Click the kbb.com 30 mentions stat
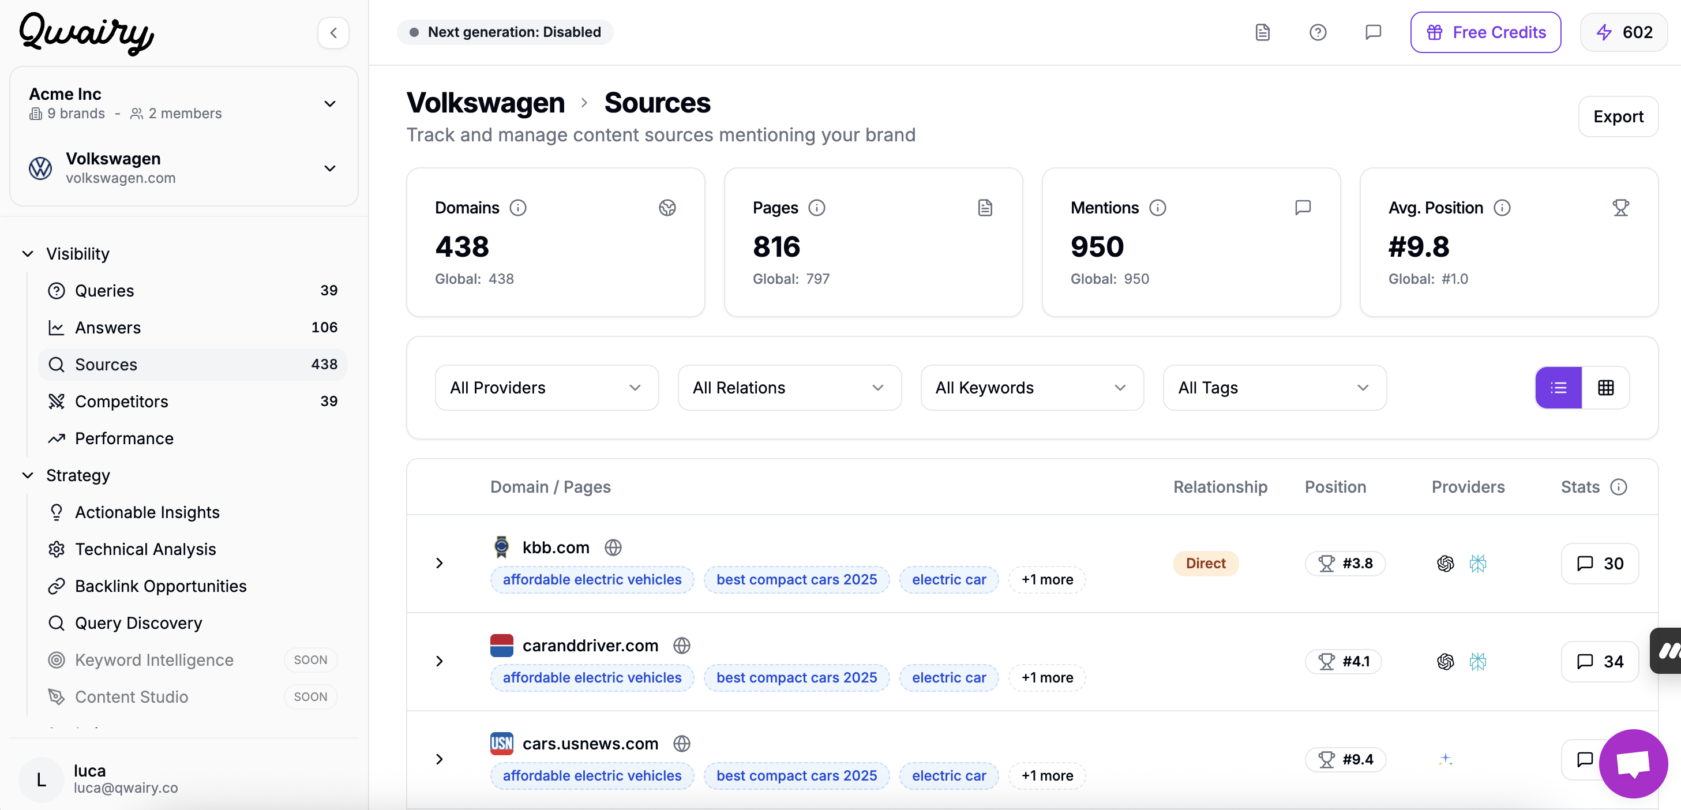 1600,563
